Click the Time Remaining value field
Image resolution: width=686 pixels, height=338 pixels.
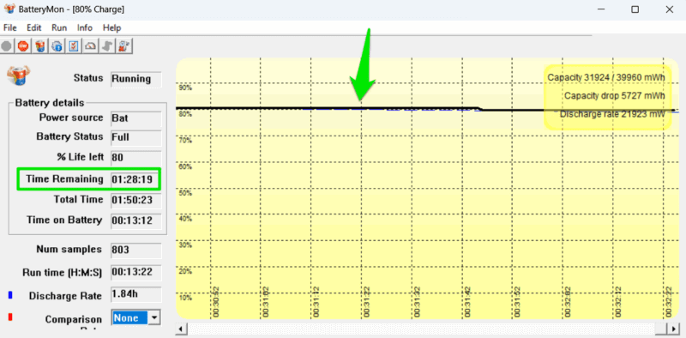[x=135, y=179]
